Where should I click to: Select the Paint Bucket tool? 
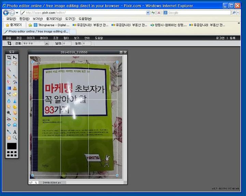click(15, 82)
